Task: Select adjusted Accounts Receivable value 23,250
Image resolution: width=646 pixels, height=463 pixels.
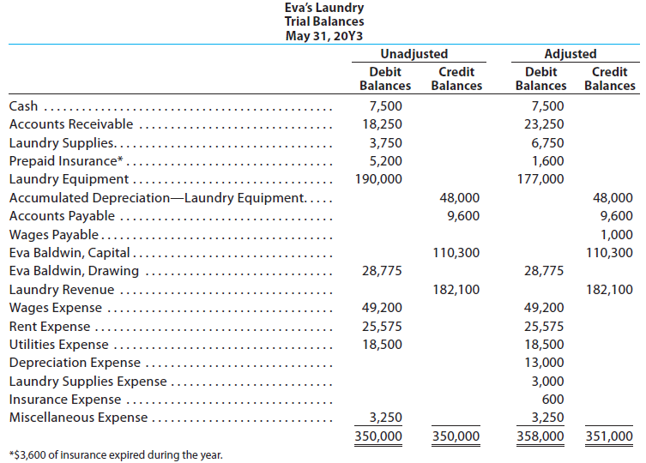Action: (x=544, y=124)
